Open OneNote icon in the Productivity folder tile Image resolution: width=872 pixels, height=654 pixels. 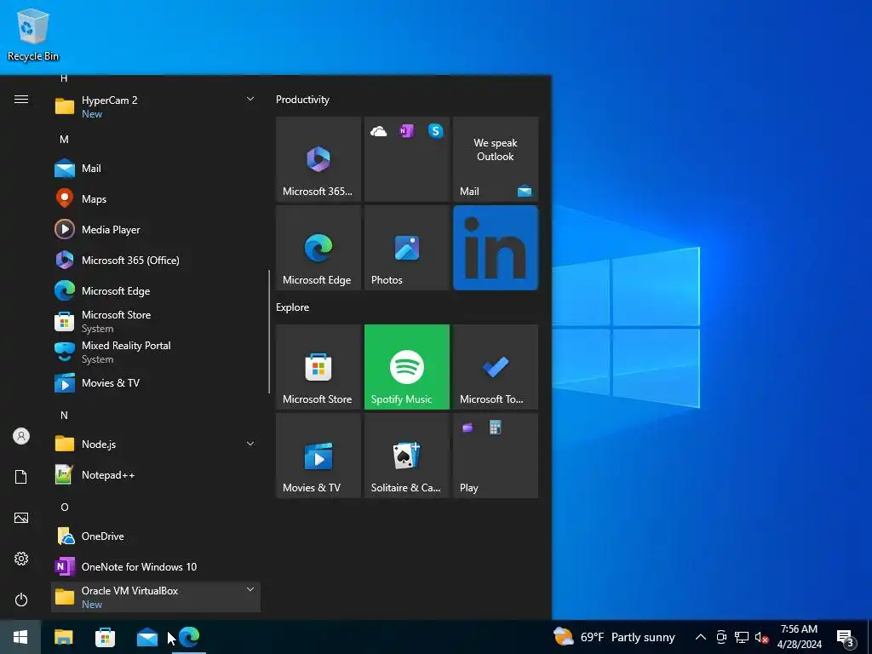coord(406,131)
